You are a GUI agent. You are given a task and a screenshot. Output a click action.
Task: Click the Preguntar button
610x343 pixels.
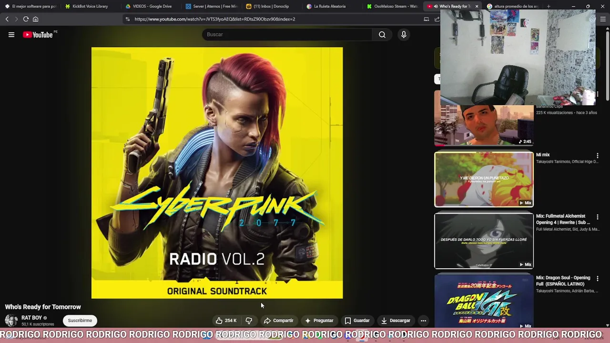pyautogui.click(x=319, y=321)
